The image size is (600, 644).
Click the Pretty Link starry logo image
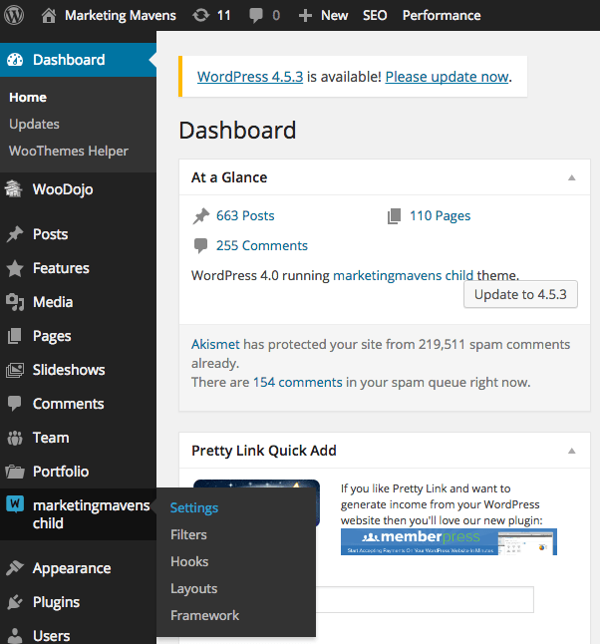(x=256, y=484)
